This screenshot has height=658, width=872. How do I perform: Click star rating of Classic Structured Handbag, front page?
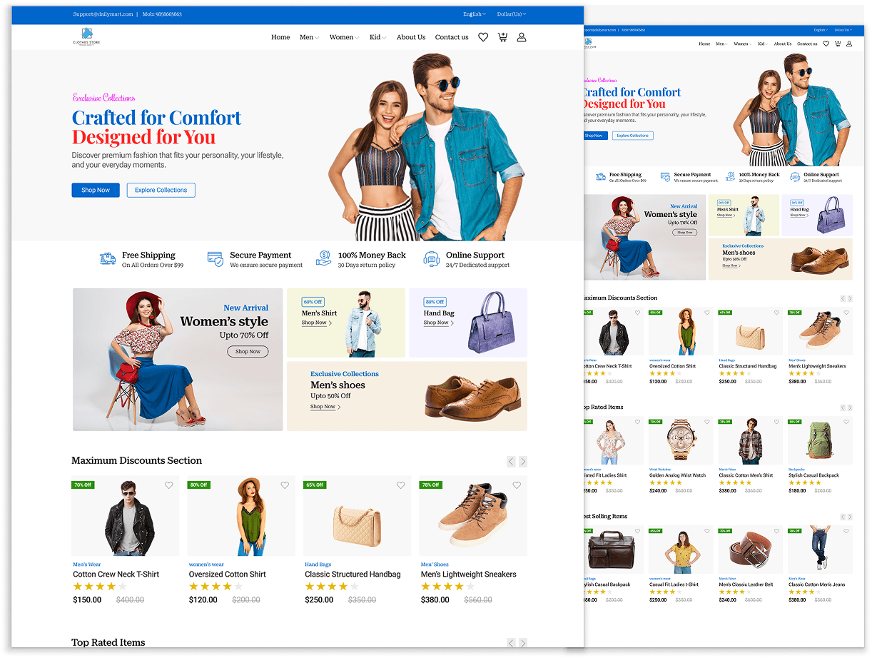point(332,587)
